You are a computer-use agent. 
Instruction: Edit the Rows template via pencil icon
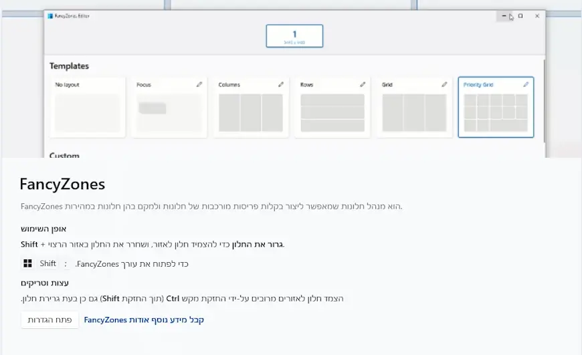(363, 85)
